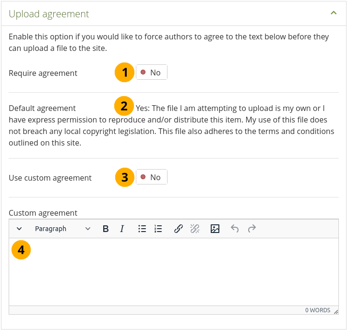Undo the last edit
348x331 pixels.
pyautogui.click(x=235, y=229)
